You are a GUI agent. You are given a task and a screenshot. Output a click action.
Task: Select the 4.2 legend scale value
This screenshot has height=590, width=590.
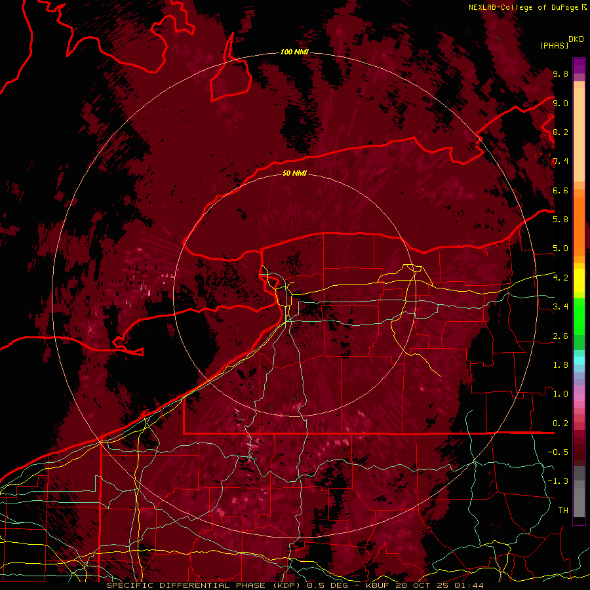(560, 278)
